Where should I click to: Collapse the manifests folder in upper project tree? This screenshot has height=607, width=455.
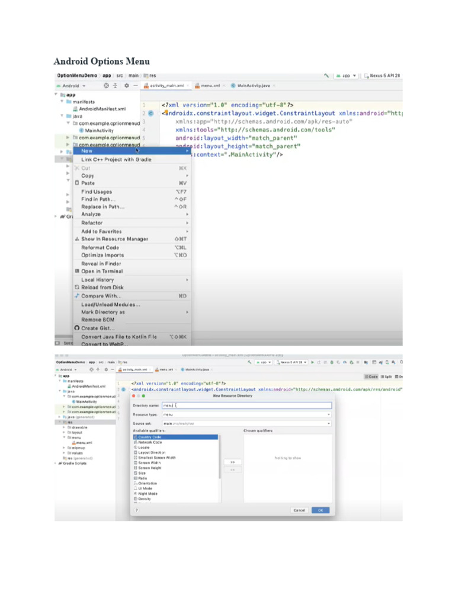pos(62,101)
